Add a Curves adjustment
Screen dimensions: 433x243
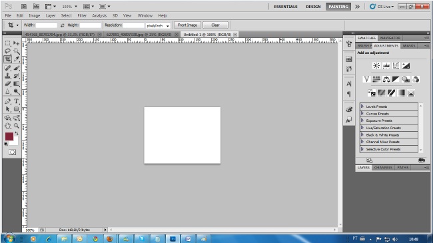click(396, 66)
